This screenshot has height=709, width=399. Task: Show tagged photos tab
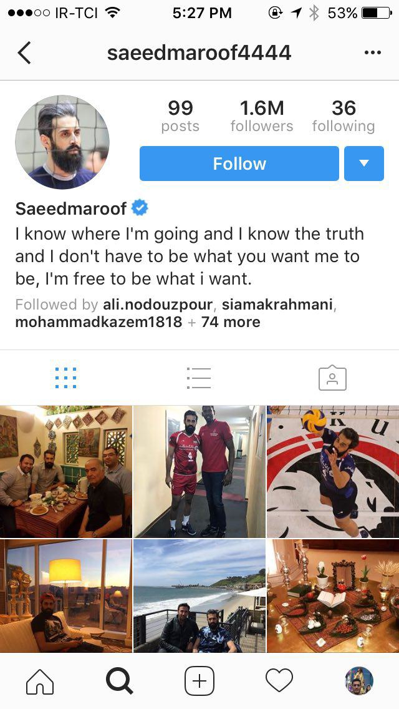332,378
